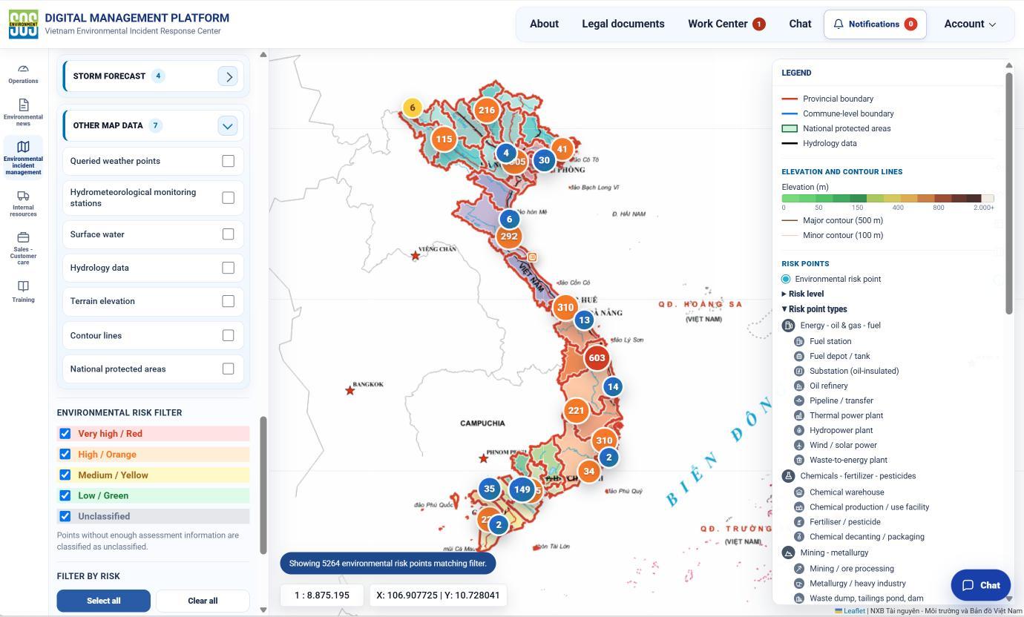The width and height of the screenshot is (1024, 617).
Task: Click map cluster marker showing 603
Action: [x=597, y=357]
